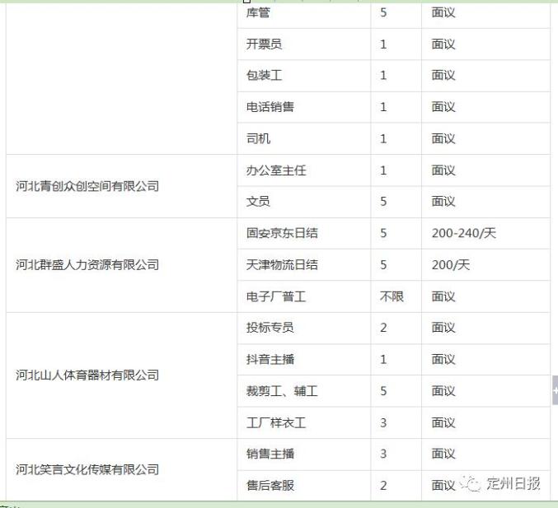The height and width of the screenshot is (508, 558).
Task: Click 面议 salary in 开票员 row
Action: point(443,44)
